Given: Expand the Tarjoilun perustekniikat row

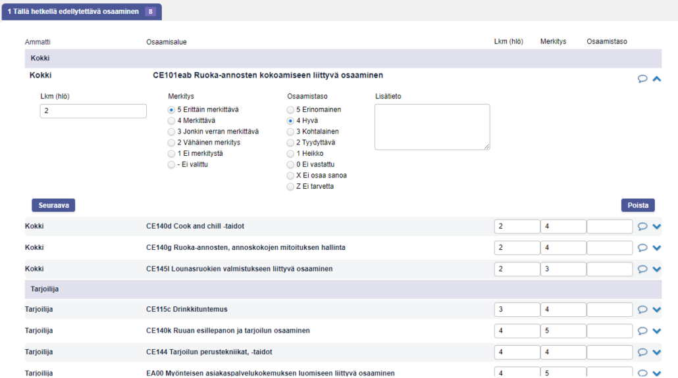Looking at the screenshot, I should 656,352.
